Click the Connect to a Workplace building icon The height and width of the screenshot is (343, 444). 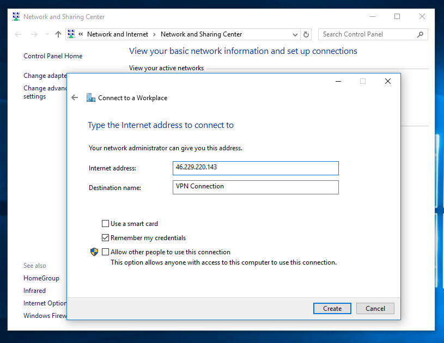91,97
